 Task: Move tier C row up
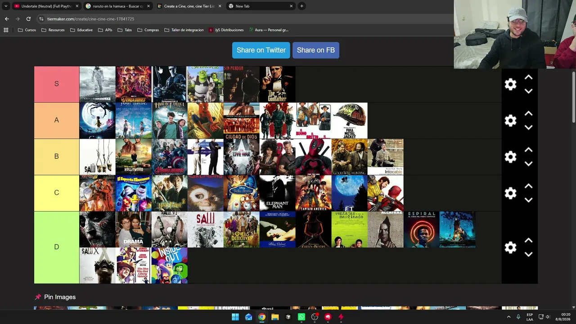click(x=529, y=186)
